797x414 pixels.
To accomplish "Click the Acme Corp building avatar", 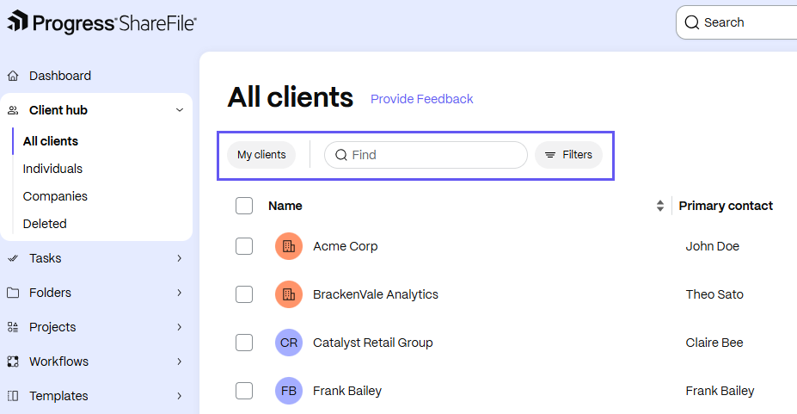I will coord(289,246).
